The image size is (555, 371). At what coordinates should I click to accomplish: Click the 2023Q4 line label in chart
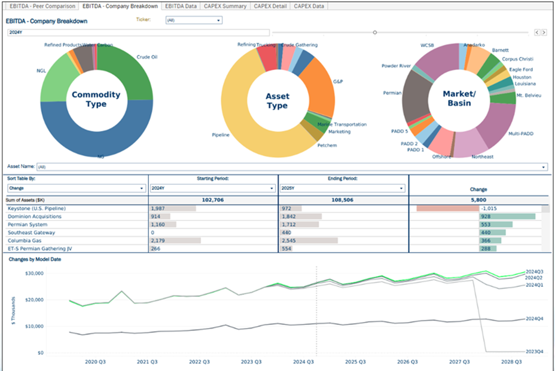[x=534, y=351]
